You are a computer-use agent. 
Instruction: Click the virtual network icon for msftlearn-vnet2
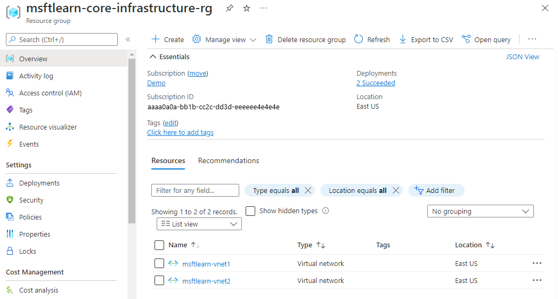[x=173, y=280]
